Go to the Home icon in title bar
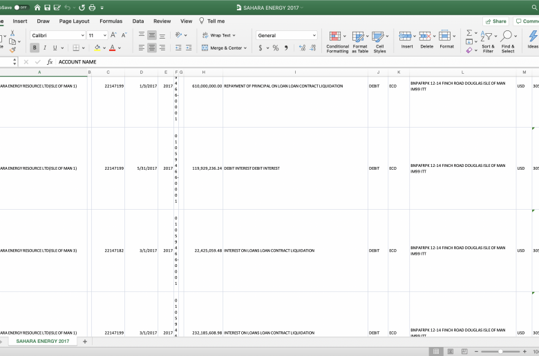The image size is (539, 356). tap(37, 7)
